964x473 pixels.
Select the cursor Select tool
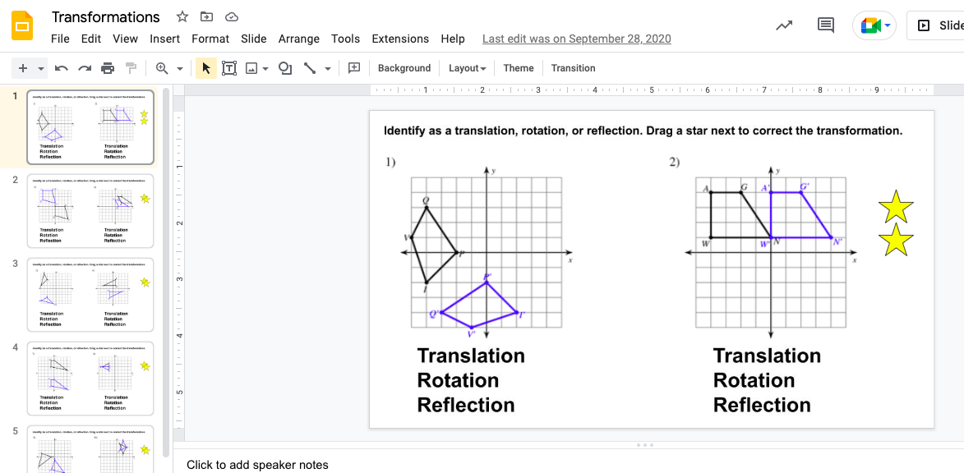pyautogui.click(x=205, y=67)
